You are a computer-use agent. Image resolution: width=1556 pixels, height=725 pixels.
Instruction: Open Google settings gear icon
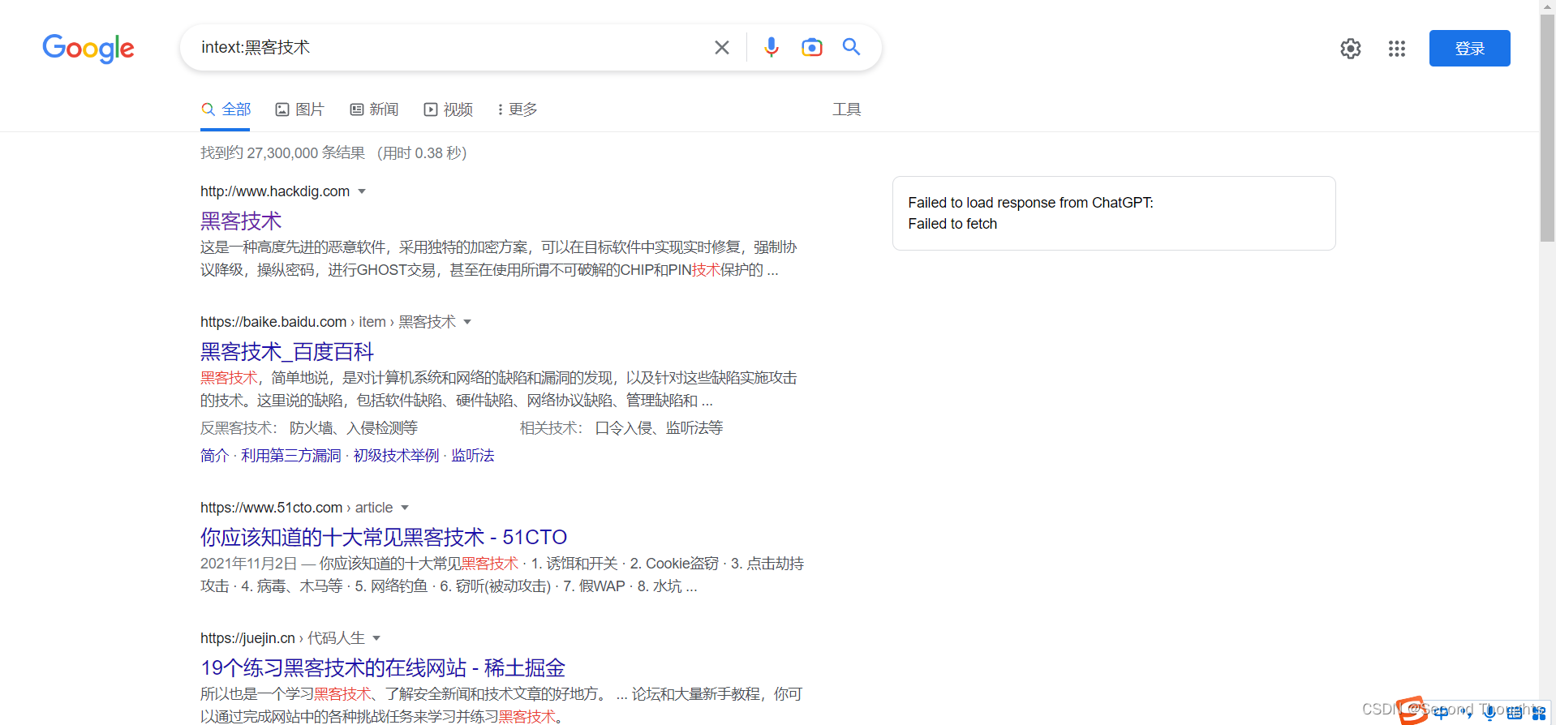tap(1351, 49)
